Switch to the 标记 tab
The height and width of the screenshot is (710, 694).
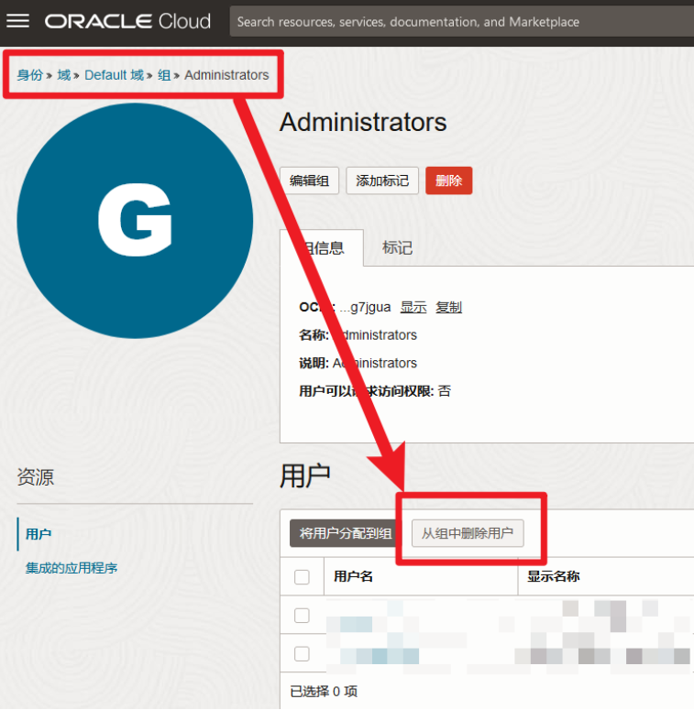pos(397,248)
